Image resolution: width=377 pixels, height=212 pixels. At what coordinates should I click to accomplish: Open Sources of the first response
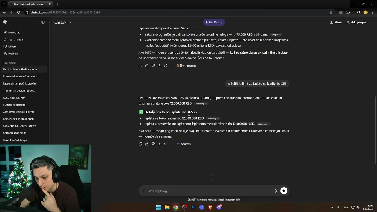(186, 66)
